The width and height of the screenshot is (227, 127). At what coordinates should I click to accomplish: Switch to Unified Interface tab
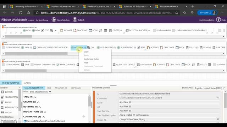pyautogui.click(x=11, y=83)
